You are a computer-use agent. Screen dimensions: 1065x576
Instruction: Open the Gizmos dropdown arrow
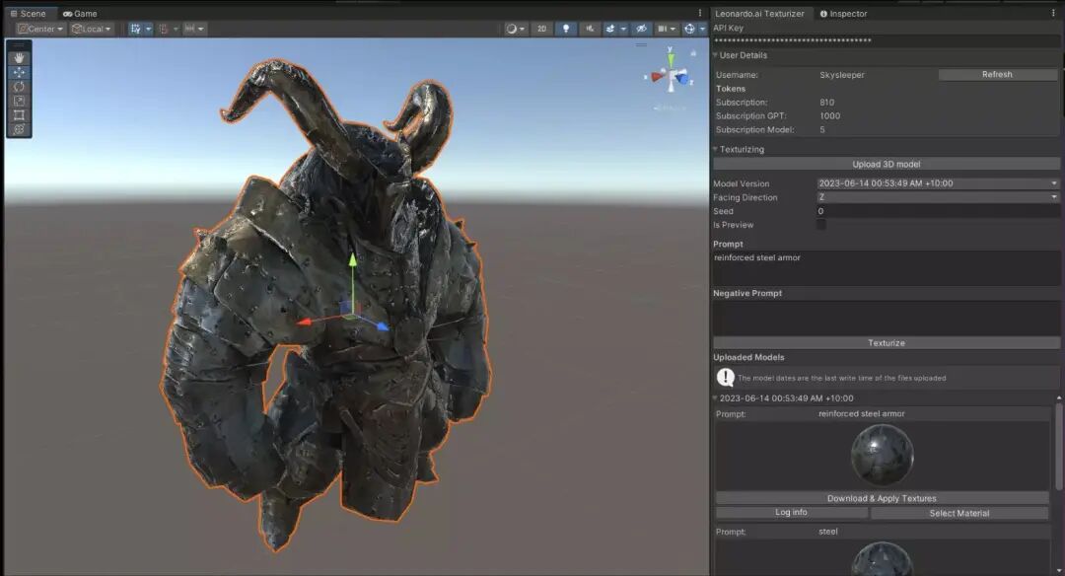702,29
